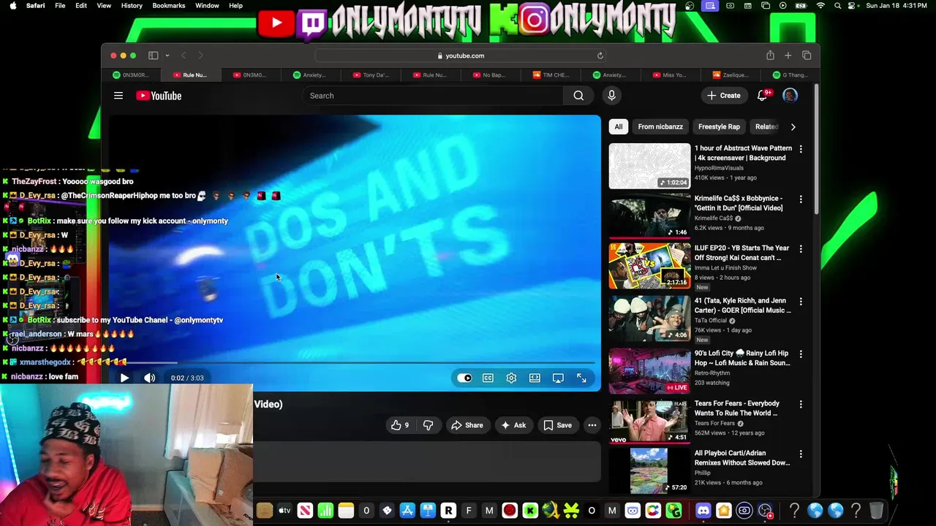Switch to the Zaelique tab
936x526 pixels.
coord(731,75)
